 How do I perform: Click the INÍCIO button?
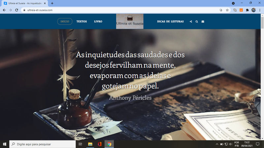[65, 22]
